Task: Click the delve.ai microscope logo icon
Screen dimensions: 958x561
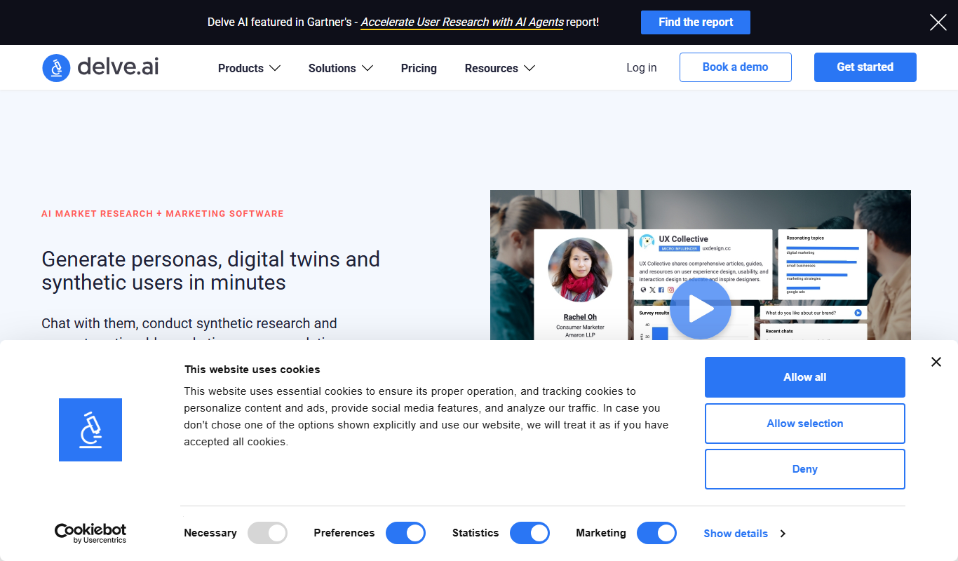Action: pyautogui.click(x=56, y=68)
